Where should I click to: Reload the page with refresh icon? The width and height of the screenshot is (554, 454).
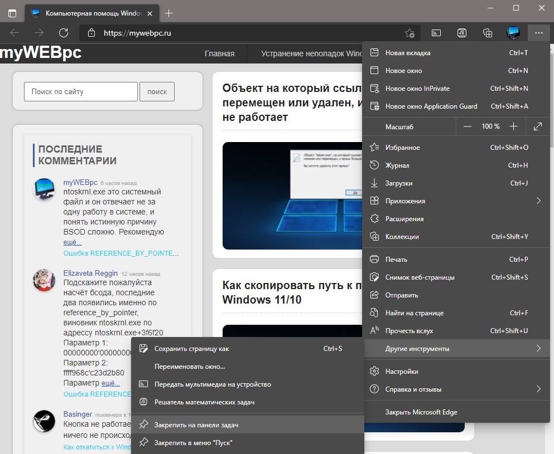pos(64,33)
